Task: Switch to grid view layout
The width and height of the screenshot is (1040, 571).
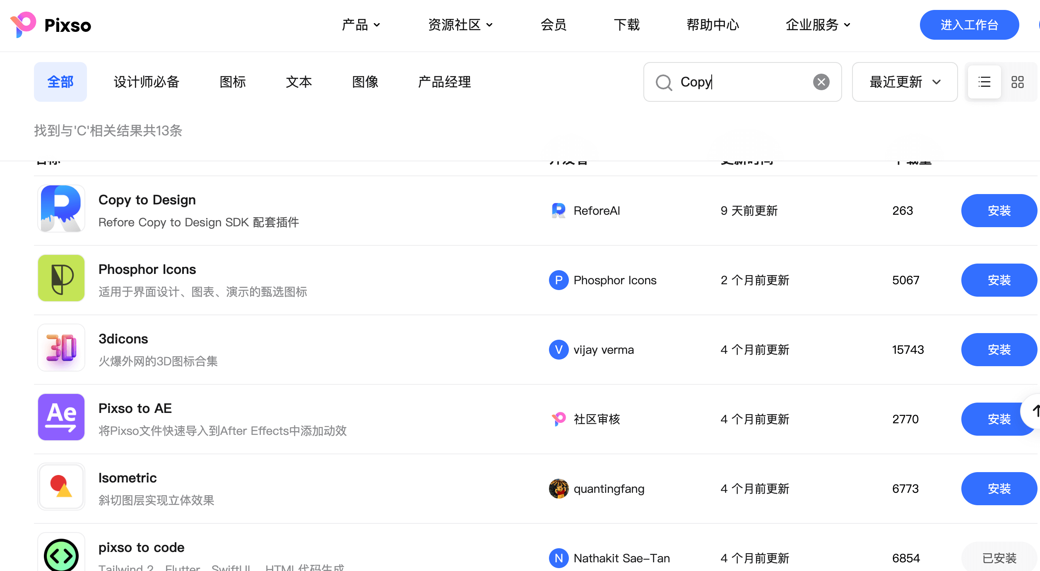Action: pos(1017,82)
